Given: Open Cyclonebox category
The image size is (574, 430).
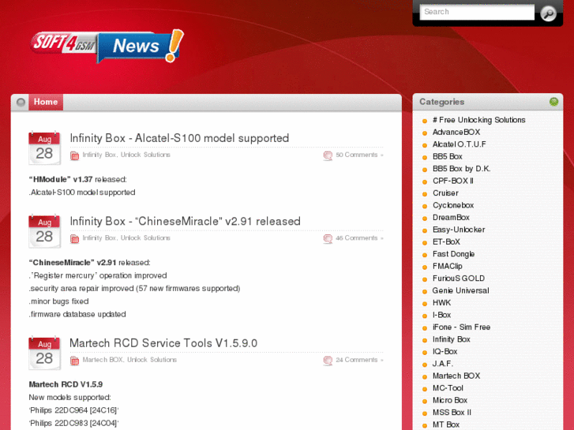Looking at the screenshot, I should [x=453, y=205].
